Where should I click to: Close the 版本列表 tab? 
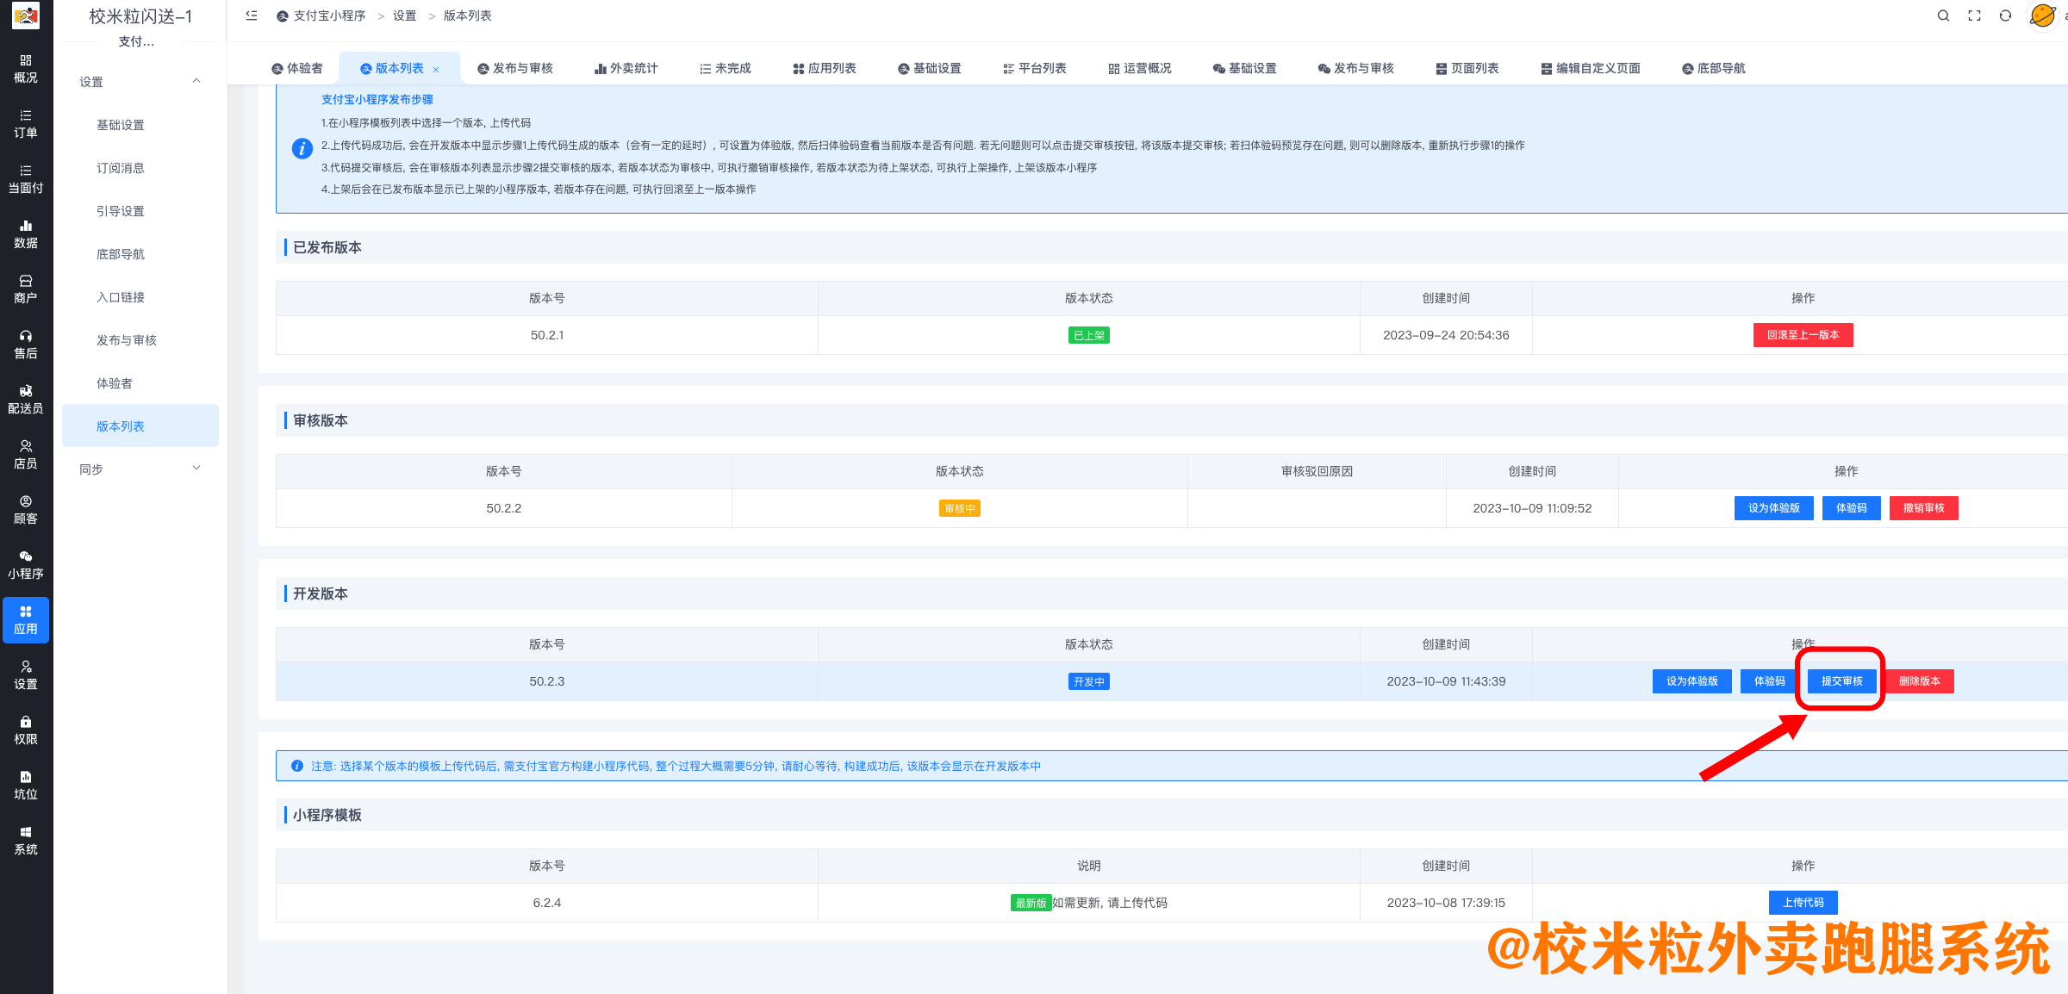click(438, 68)
